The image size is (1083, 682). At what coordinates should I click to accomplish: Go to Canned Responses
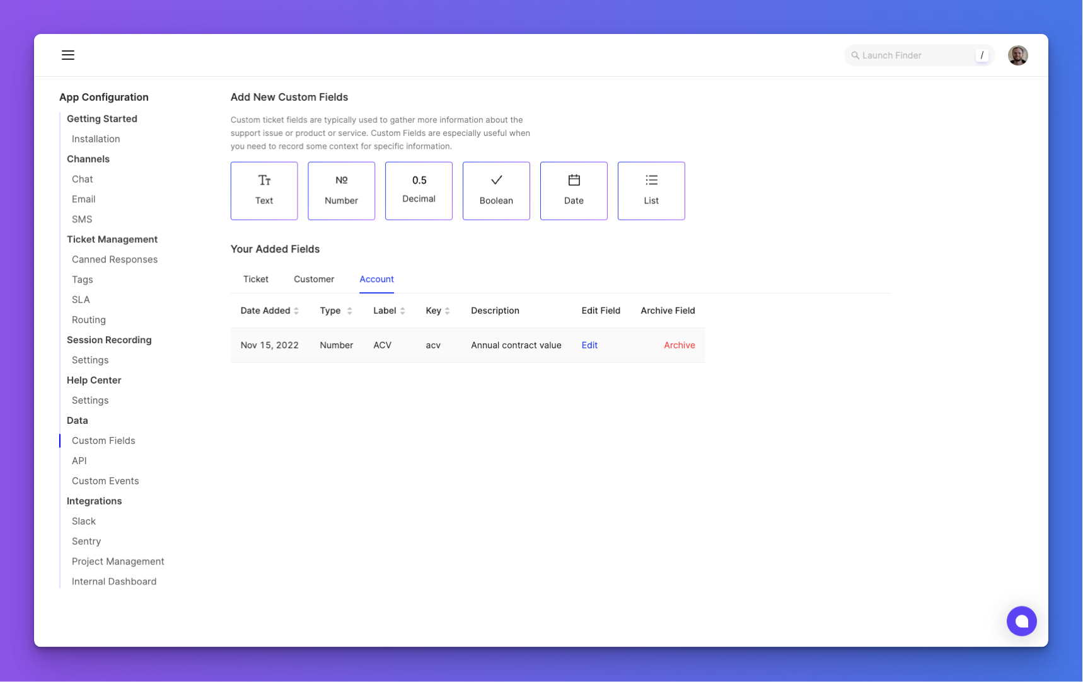click(x=115, y=259)
